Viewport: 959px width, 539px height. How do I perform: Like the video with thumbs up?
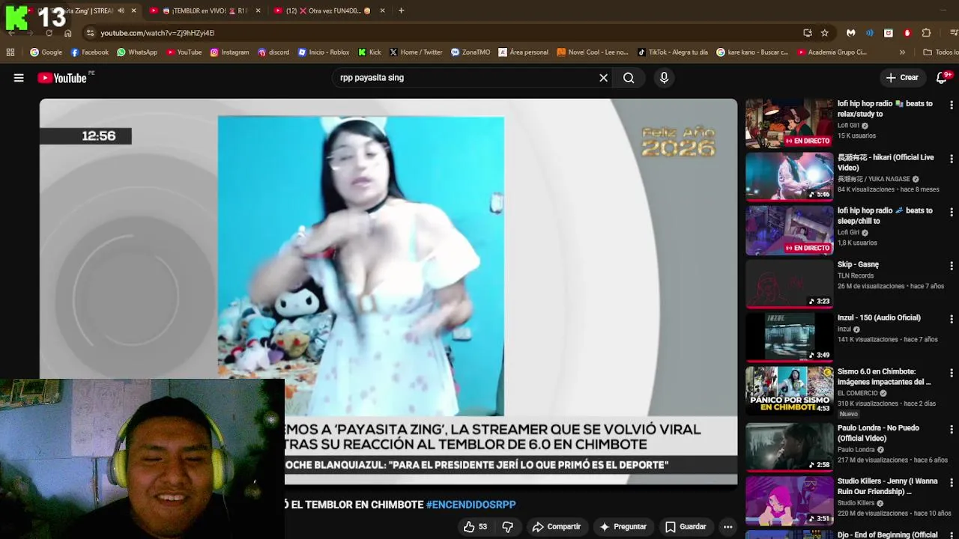[x=475, y=527]
